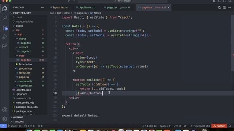Open .eslintrc.json file
This screenshot has height=131, width=234.
click(x=23, y=90)
